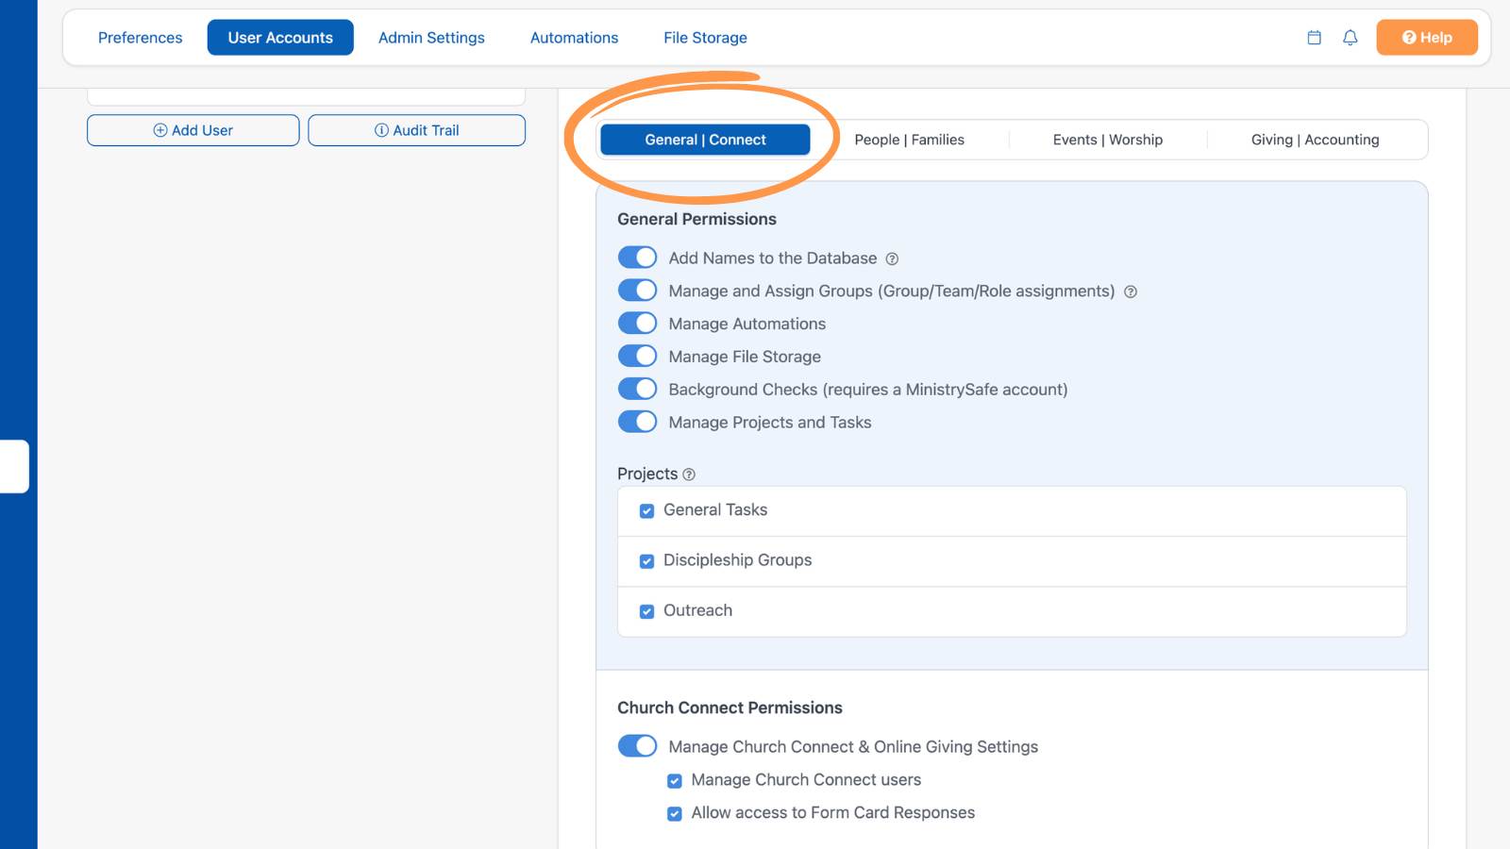The width and height of the screenshot is (1510, 849).
Task: Open Events | Worship permissions tab
Action: coord(1108,140)
